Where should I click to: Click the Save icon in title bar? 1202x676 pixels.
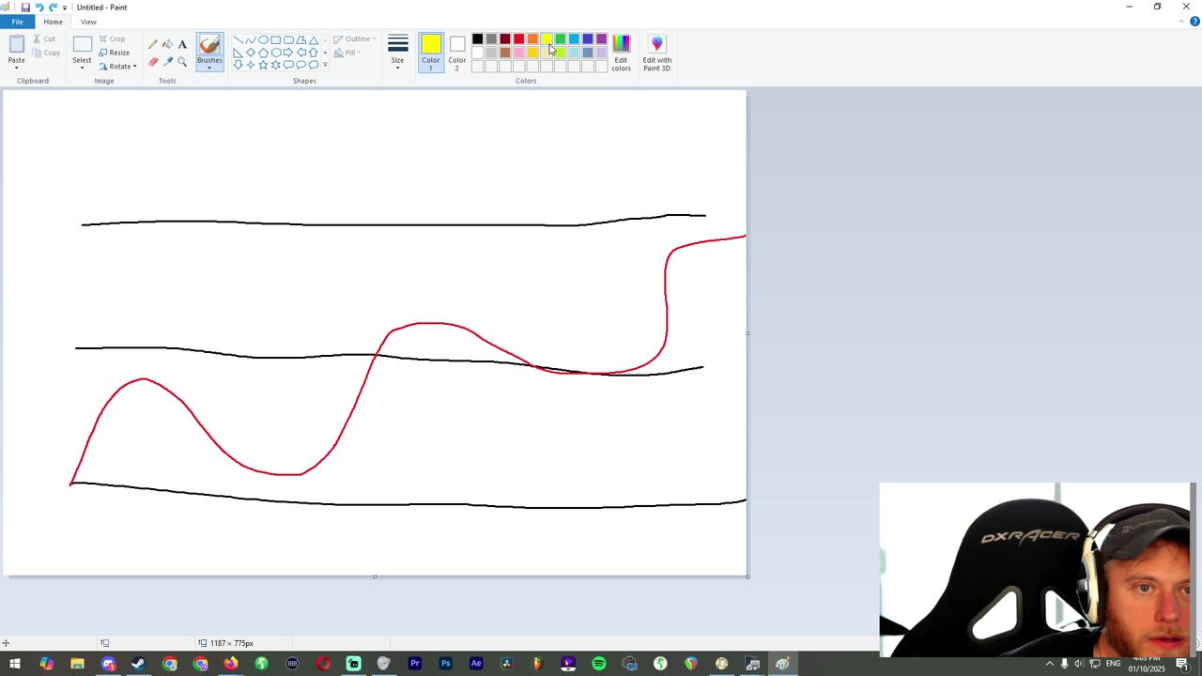25,8
